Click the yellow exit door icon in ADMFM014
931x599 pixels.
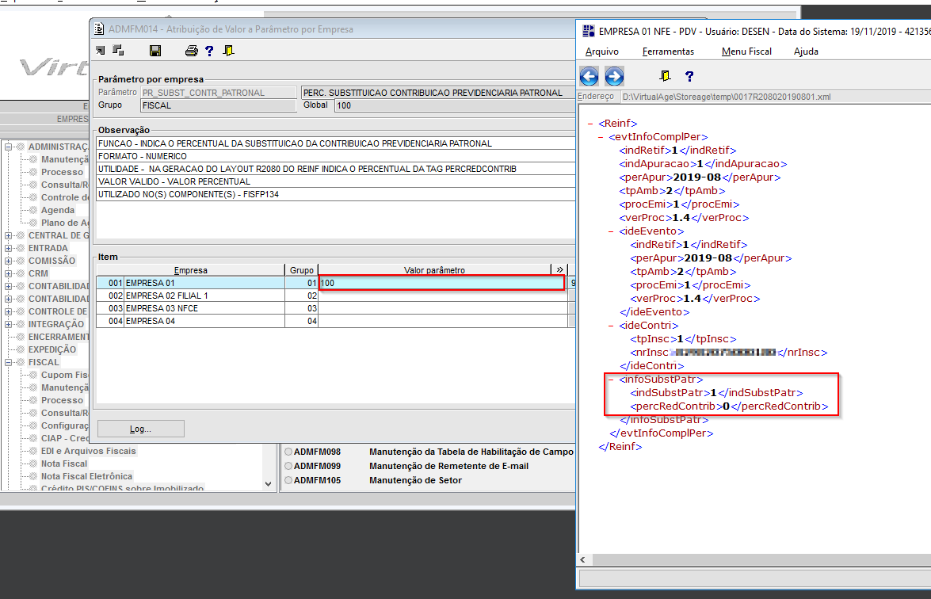(x=228, y=51)
